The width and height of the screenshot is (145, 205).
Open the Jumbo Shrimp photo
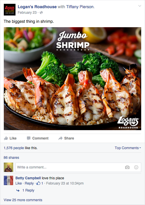pyautogui.click(x=72, y=79)
